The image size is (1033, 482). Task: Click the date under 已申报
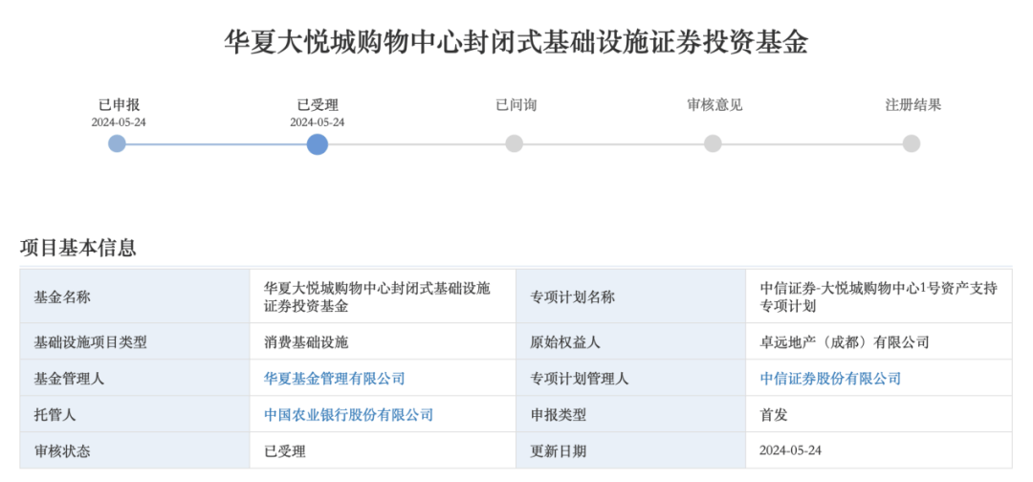tap(119, 121)
